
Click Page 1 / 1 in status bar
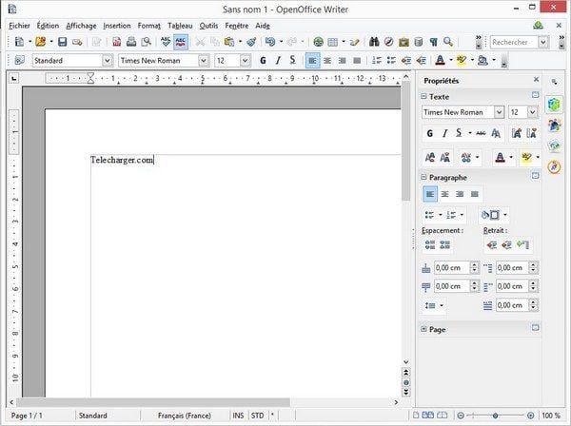click(x=26, y=416)
